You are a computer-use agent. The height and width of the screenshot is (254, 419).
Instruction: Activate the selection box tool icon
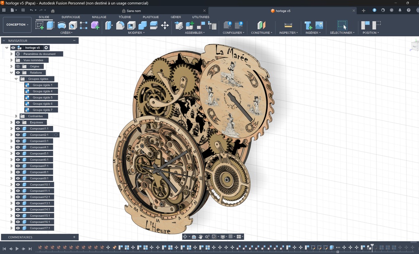342,25
